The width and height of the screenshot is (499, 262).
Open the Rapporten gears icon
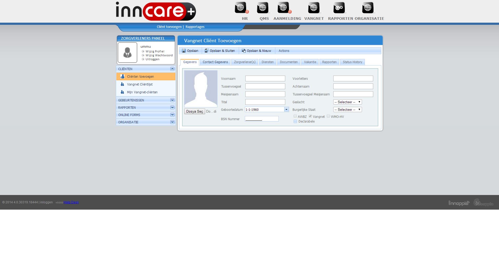339,8
